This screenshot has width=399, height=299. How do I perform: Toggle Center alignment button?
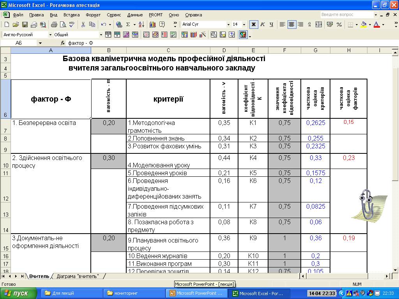[x=291, y=25]
